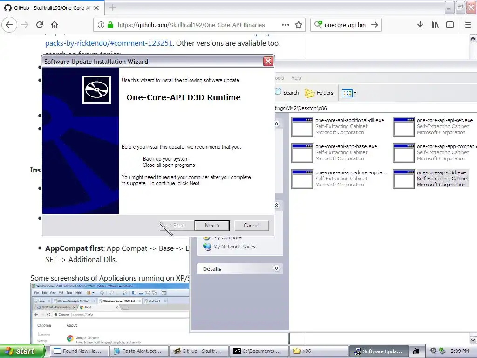Click Search in the Explorer toolbar

pos(287,93)
